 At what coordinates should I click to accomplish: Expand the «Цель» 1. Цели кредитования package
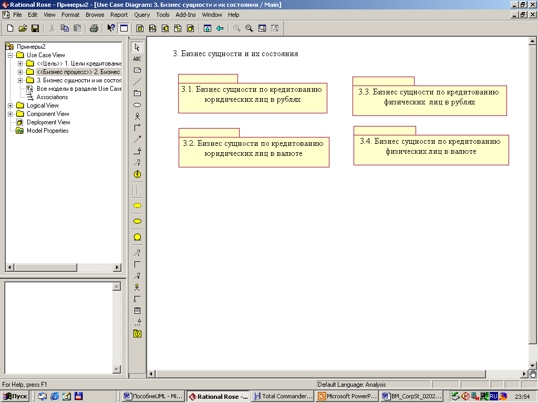click(x=20, y=63)
